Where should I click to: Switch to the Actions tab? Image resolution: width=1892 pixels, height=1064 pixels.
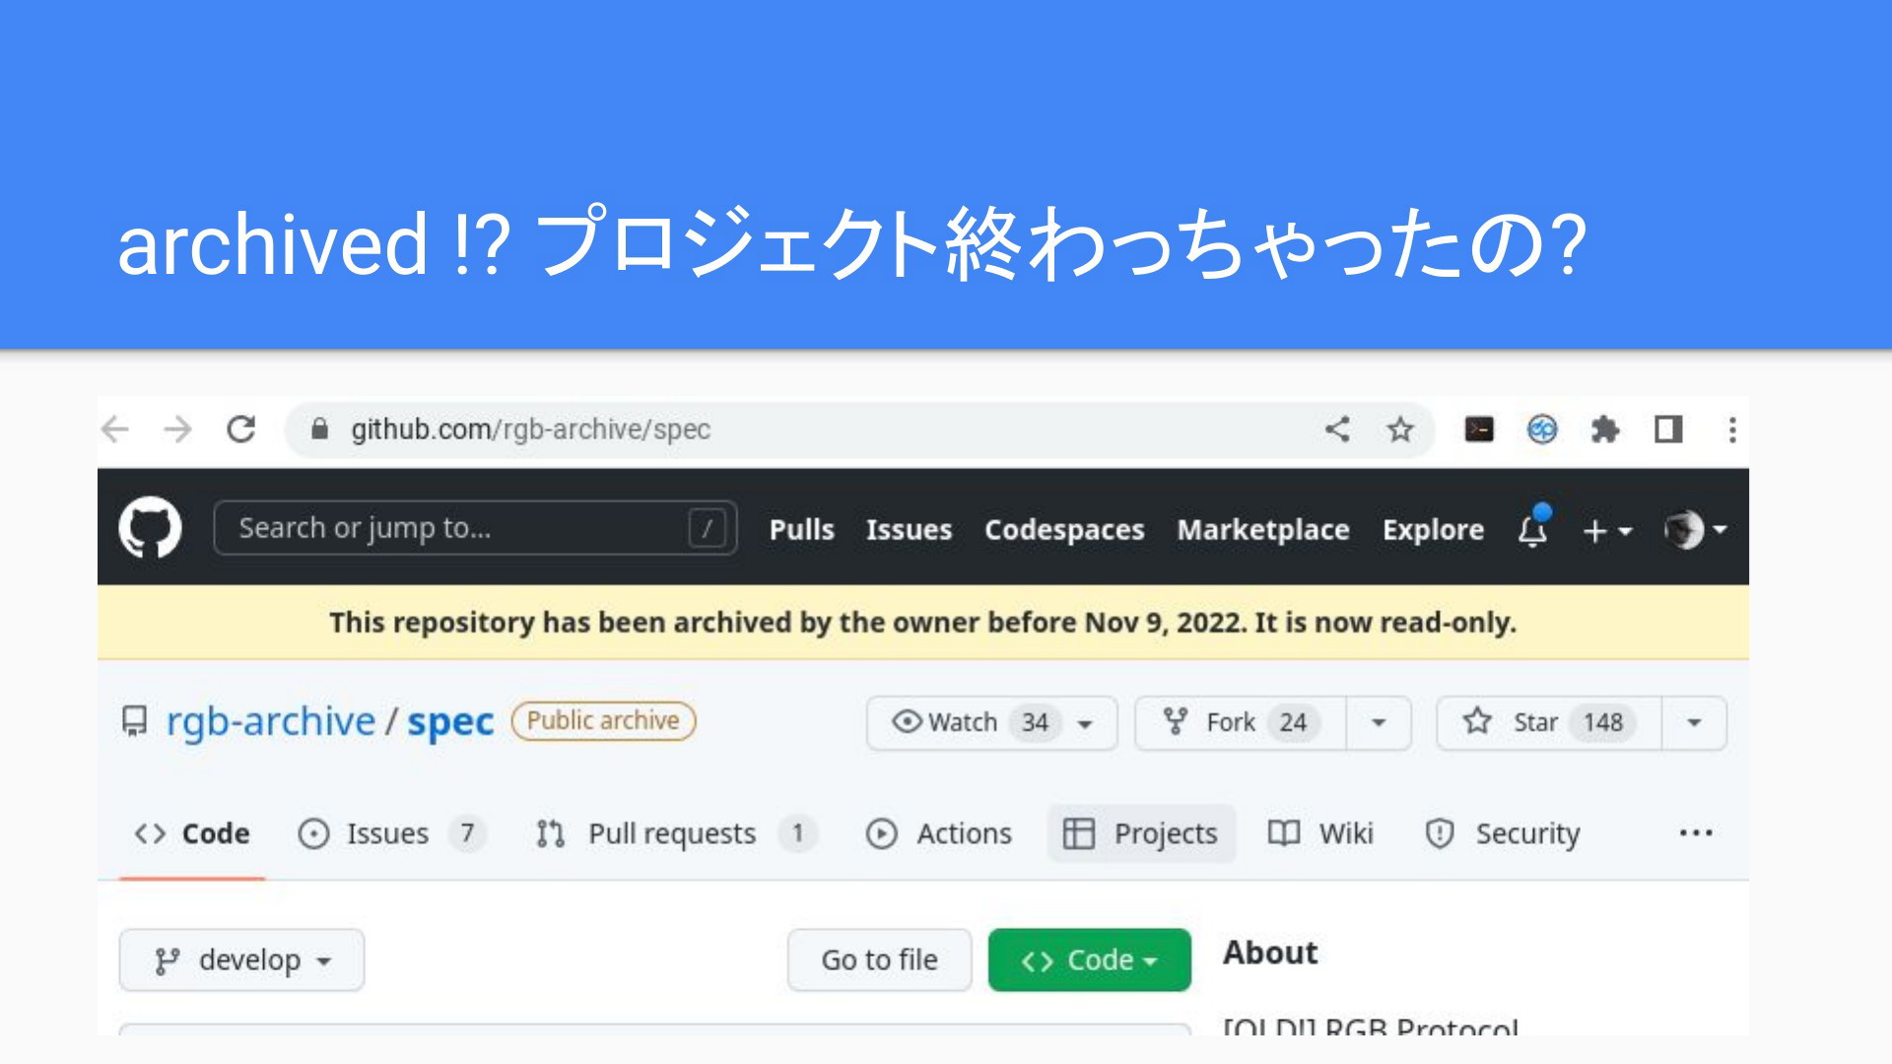pos(939,833)
